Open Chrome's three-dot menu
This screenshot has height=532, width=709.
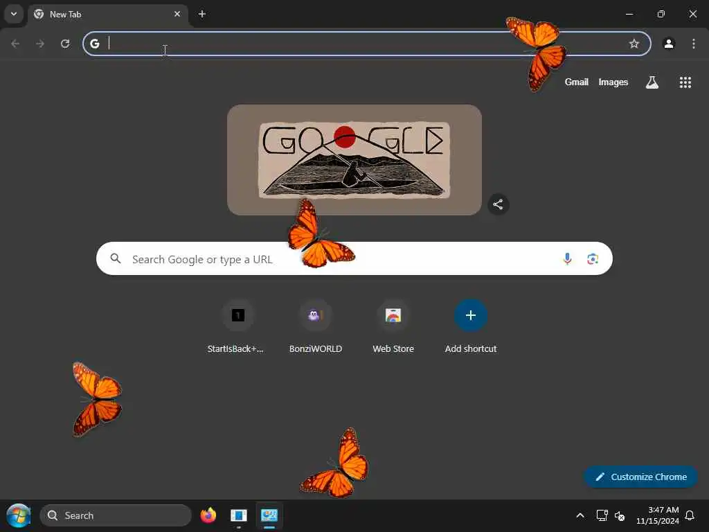[x=694, y=44]
